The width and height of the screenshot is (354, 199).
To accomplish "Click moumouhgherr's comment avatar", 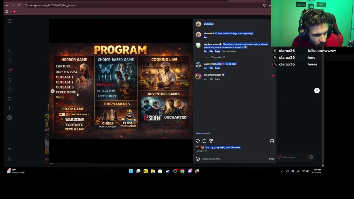I will 198,76.
